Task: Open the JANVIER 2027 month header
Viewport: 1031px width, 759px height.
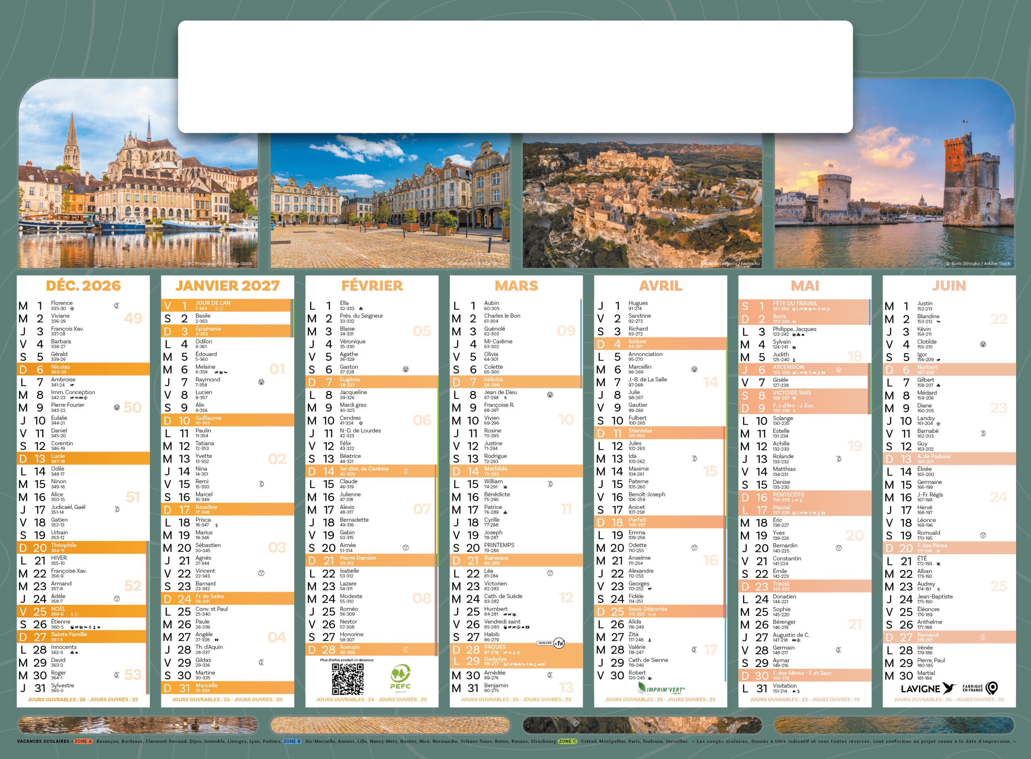Action: click(228, 286)
